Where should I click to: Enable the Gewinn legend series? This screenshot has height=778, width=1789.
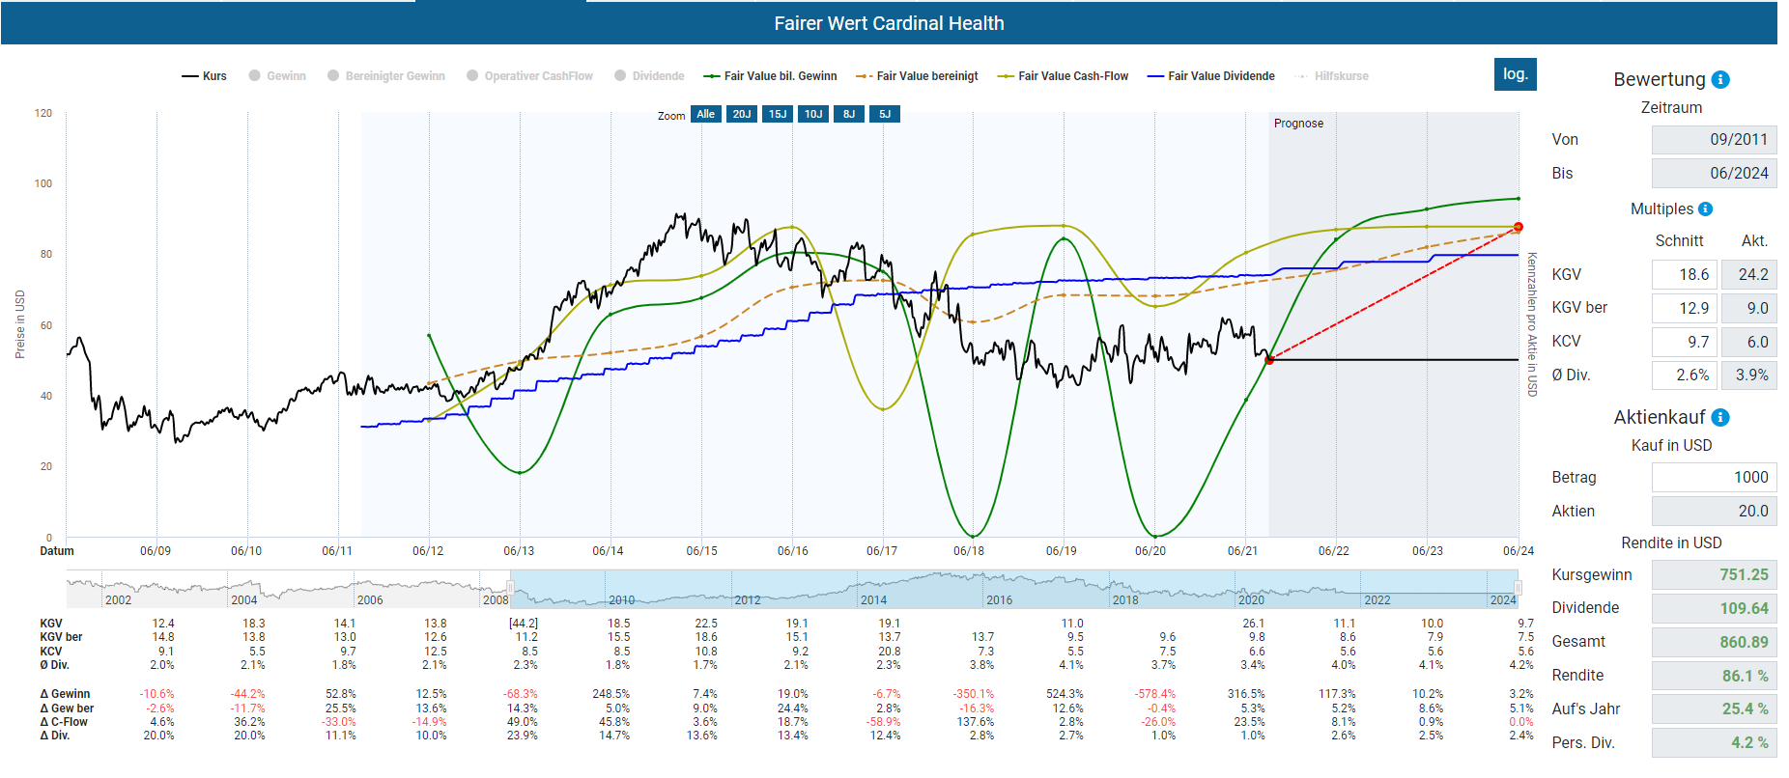277,76
